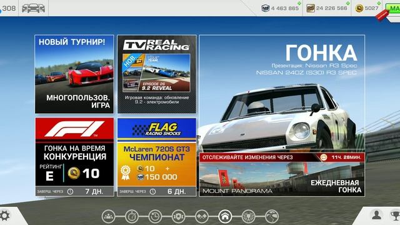Image resolution: width=400 pixels, height=225 pixels.
Task: Click the 7 ДН. countdown on F1 tile
Action: [x=94, y=191]
